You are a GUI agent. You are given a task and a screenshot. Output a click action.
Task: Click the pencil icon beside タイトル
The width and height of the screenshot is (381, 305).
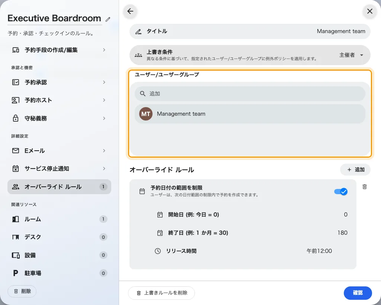pos(138,31)
